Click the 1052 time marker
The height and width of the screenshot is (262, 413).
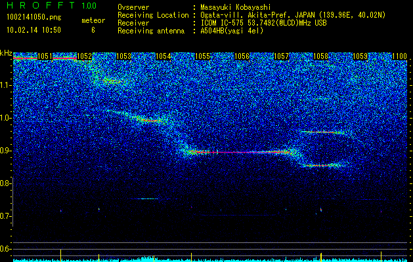click(84, 56)
